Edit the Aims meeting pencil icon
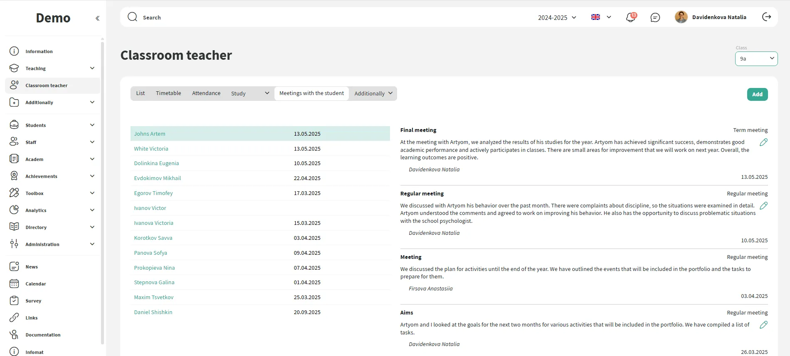The image size is (790, 356). 763,325
